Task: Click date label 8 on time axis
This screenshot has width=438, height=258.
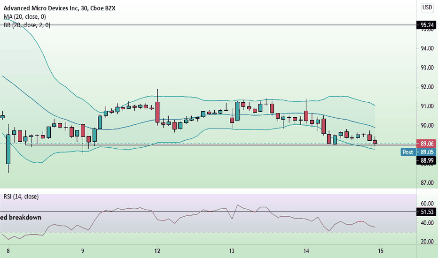Action: pyautogui.click(x=8, y=251)
